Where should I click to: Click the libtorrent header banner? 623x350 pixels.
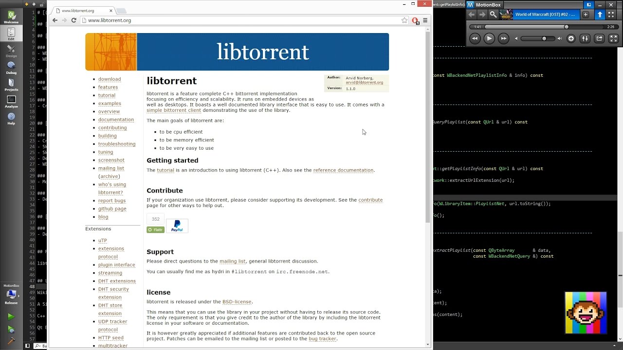pyautogui.click(x=237, y=52)
